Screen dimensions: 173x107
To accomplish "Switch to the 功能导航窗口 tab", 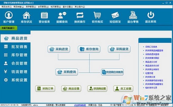I will pyautogui.click(x=9, y=28).
